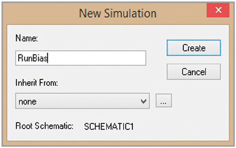Open the Inherit From combo box
The image size is (236, 148).
click(x=82, y=101)
